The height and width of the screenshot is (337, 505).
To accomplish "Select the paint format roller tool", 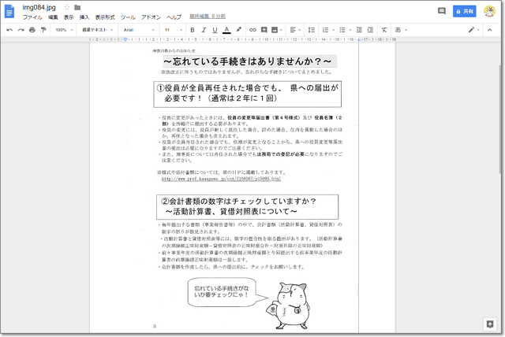I will coord(43,29).
